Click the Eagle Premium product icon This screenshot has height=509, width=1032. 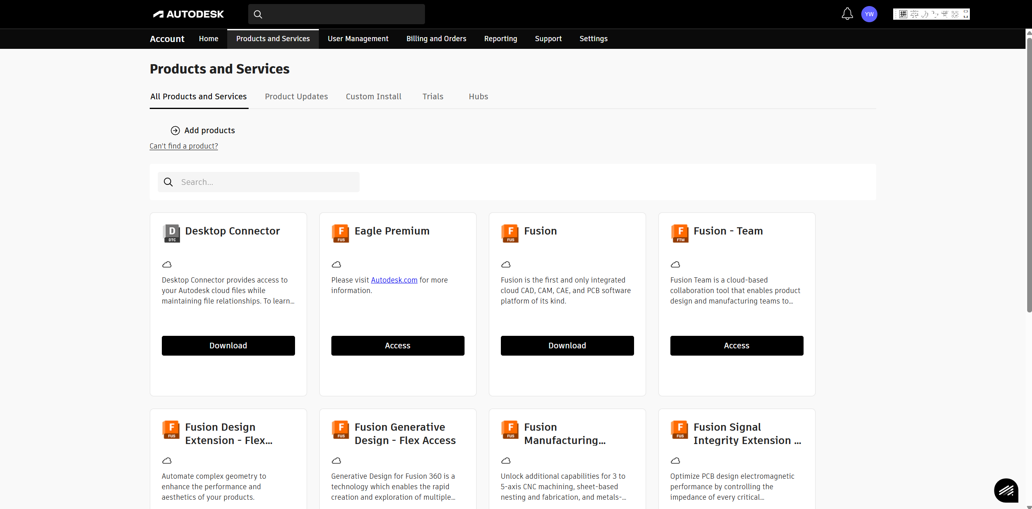tap(341, 233)
